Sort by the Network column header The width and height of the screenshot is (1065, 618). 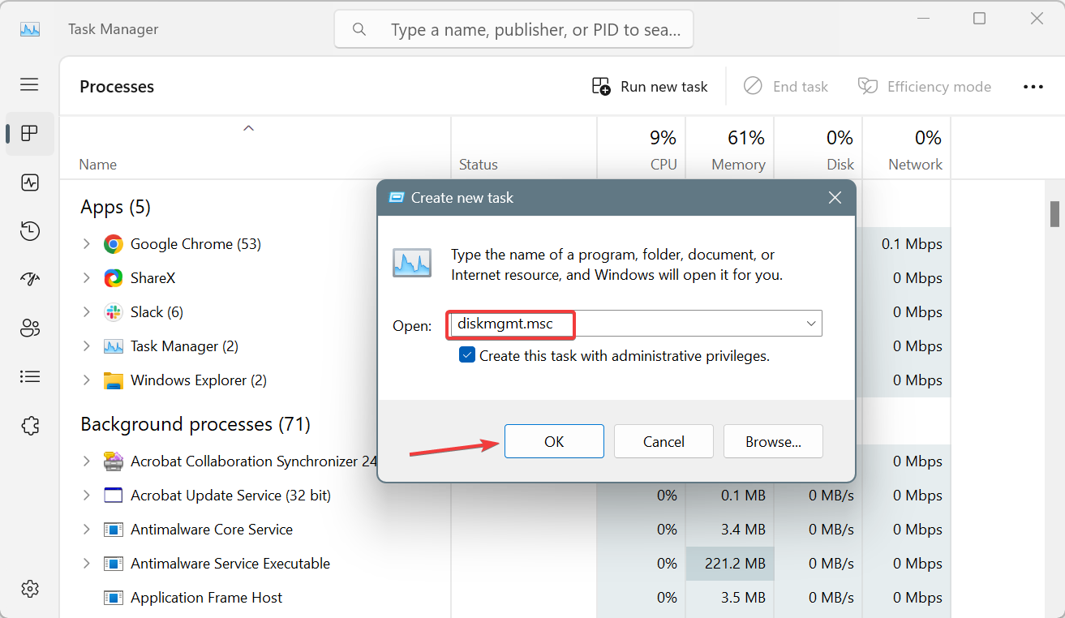click(915, 165)
